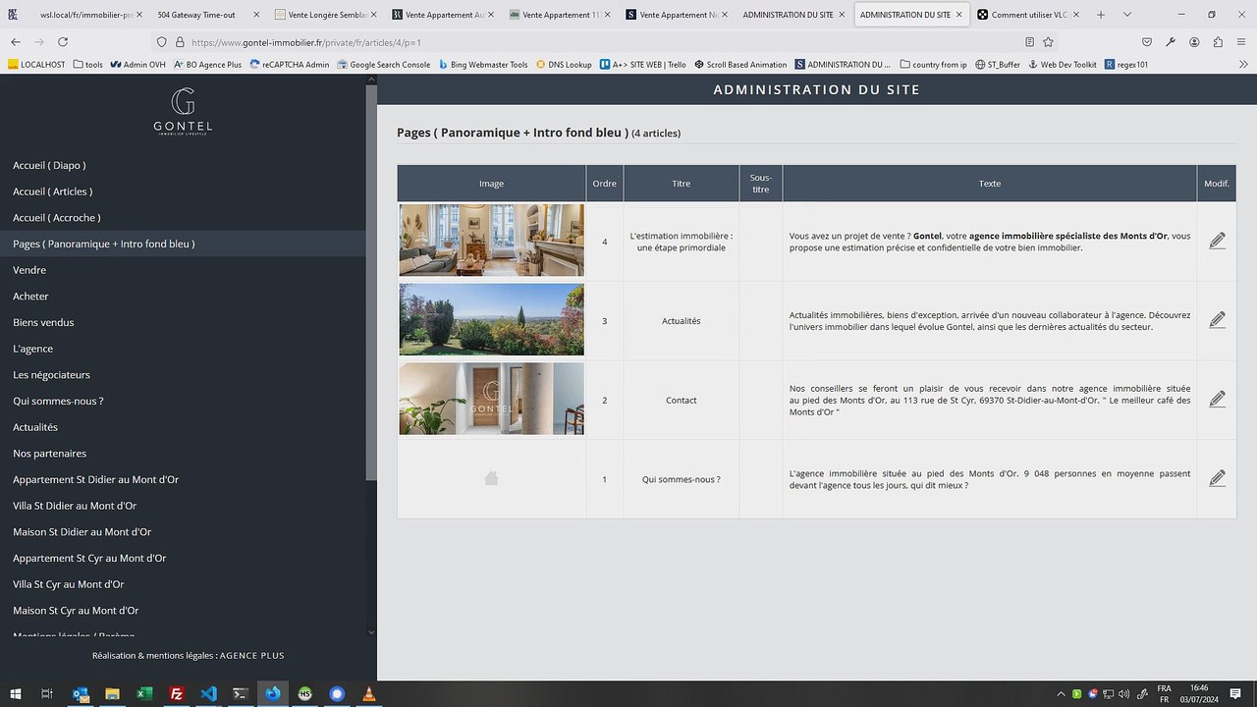Launch Outlook from the taskbar
The width and height of the screenshot is (1257, 707).
click(x=81, y=693)
